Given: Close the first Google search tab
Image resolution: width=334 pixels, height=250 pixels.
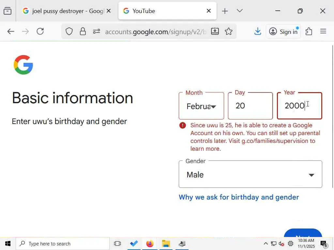Looking at the screenshot, I should pos(109,11).
